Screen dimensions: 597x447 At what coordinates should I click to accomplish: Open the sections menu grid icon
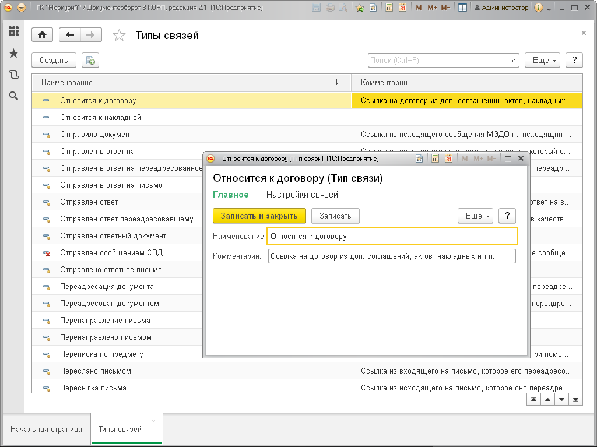14,31
